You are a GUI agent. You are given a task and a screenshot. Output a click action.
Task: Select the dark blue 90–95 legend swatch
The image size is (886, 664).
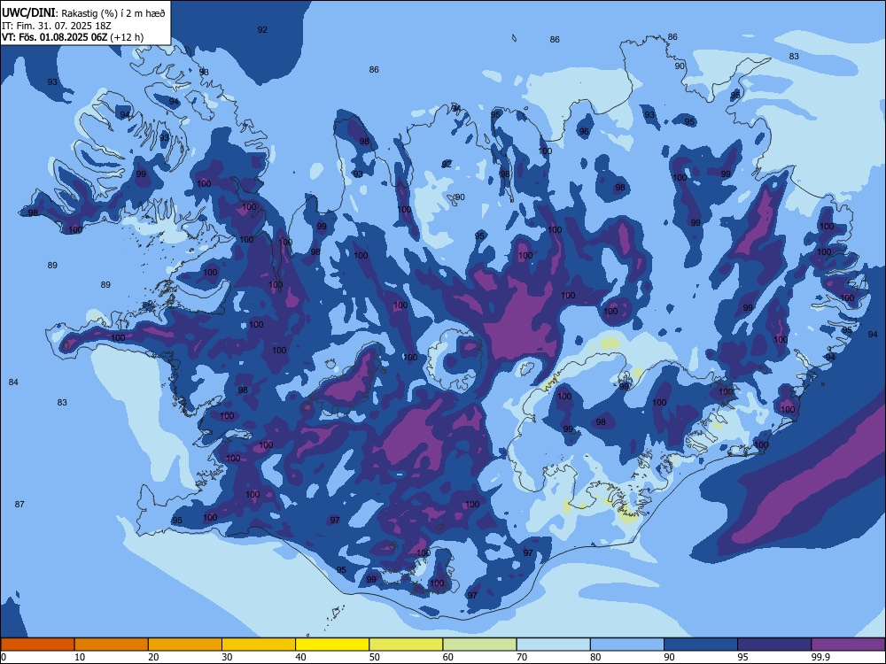tap(701, 645)
